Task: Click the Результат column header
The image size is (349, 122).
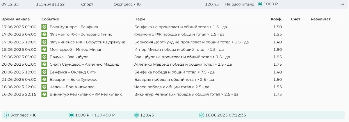Action: (x=320, y=19)
